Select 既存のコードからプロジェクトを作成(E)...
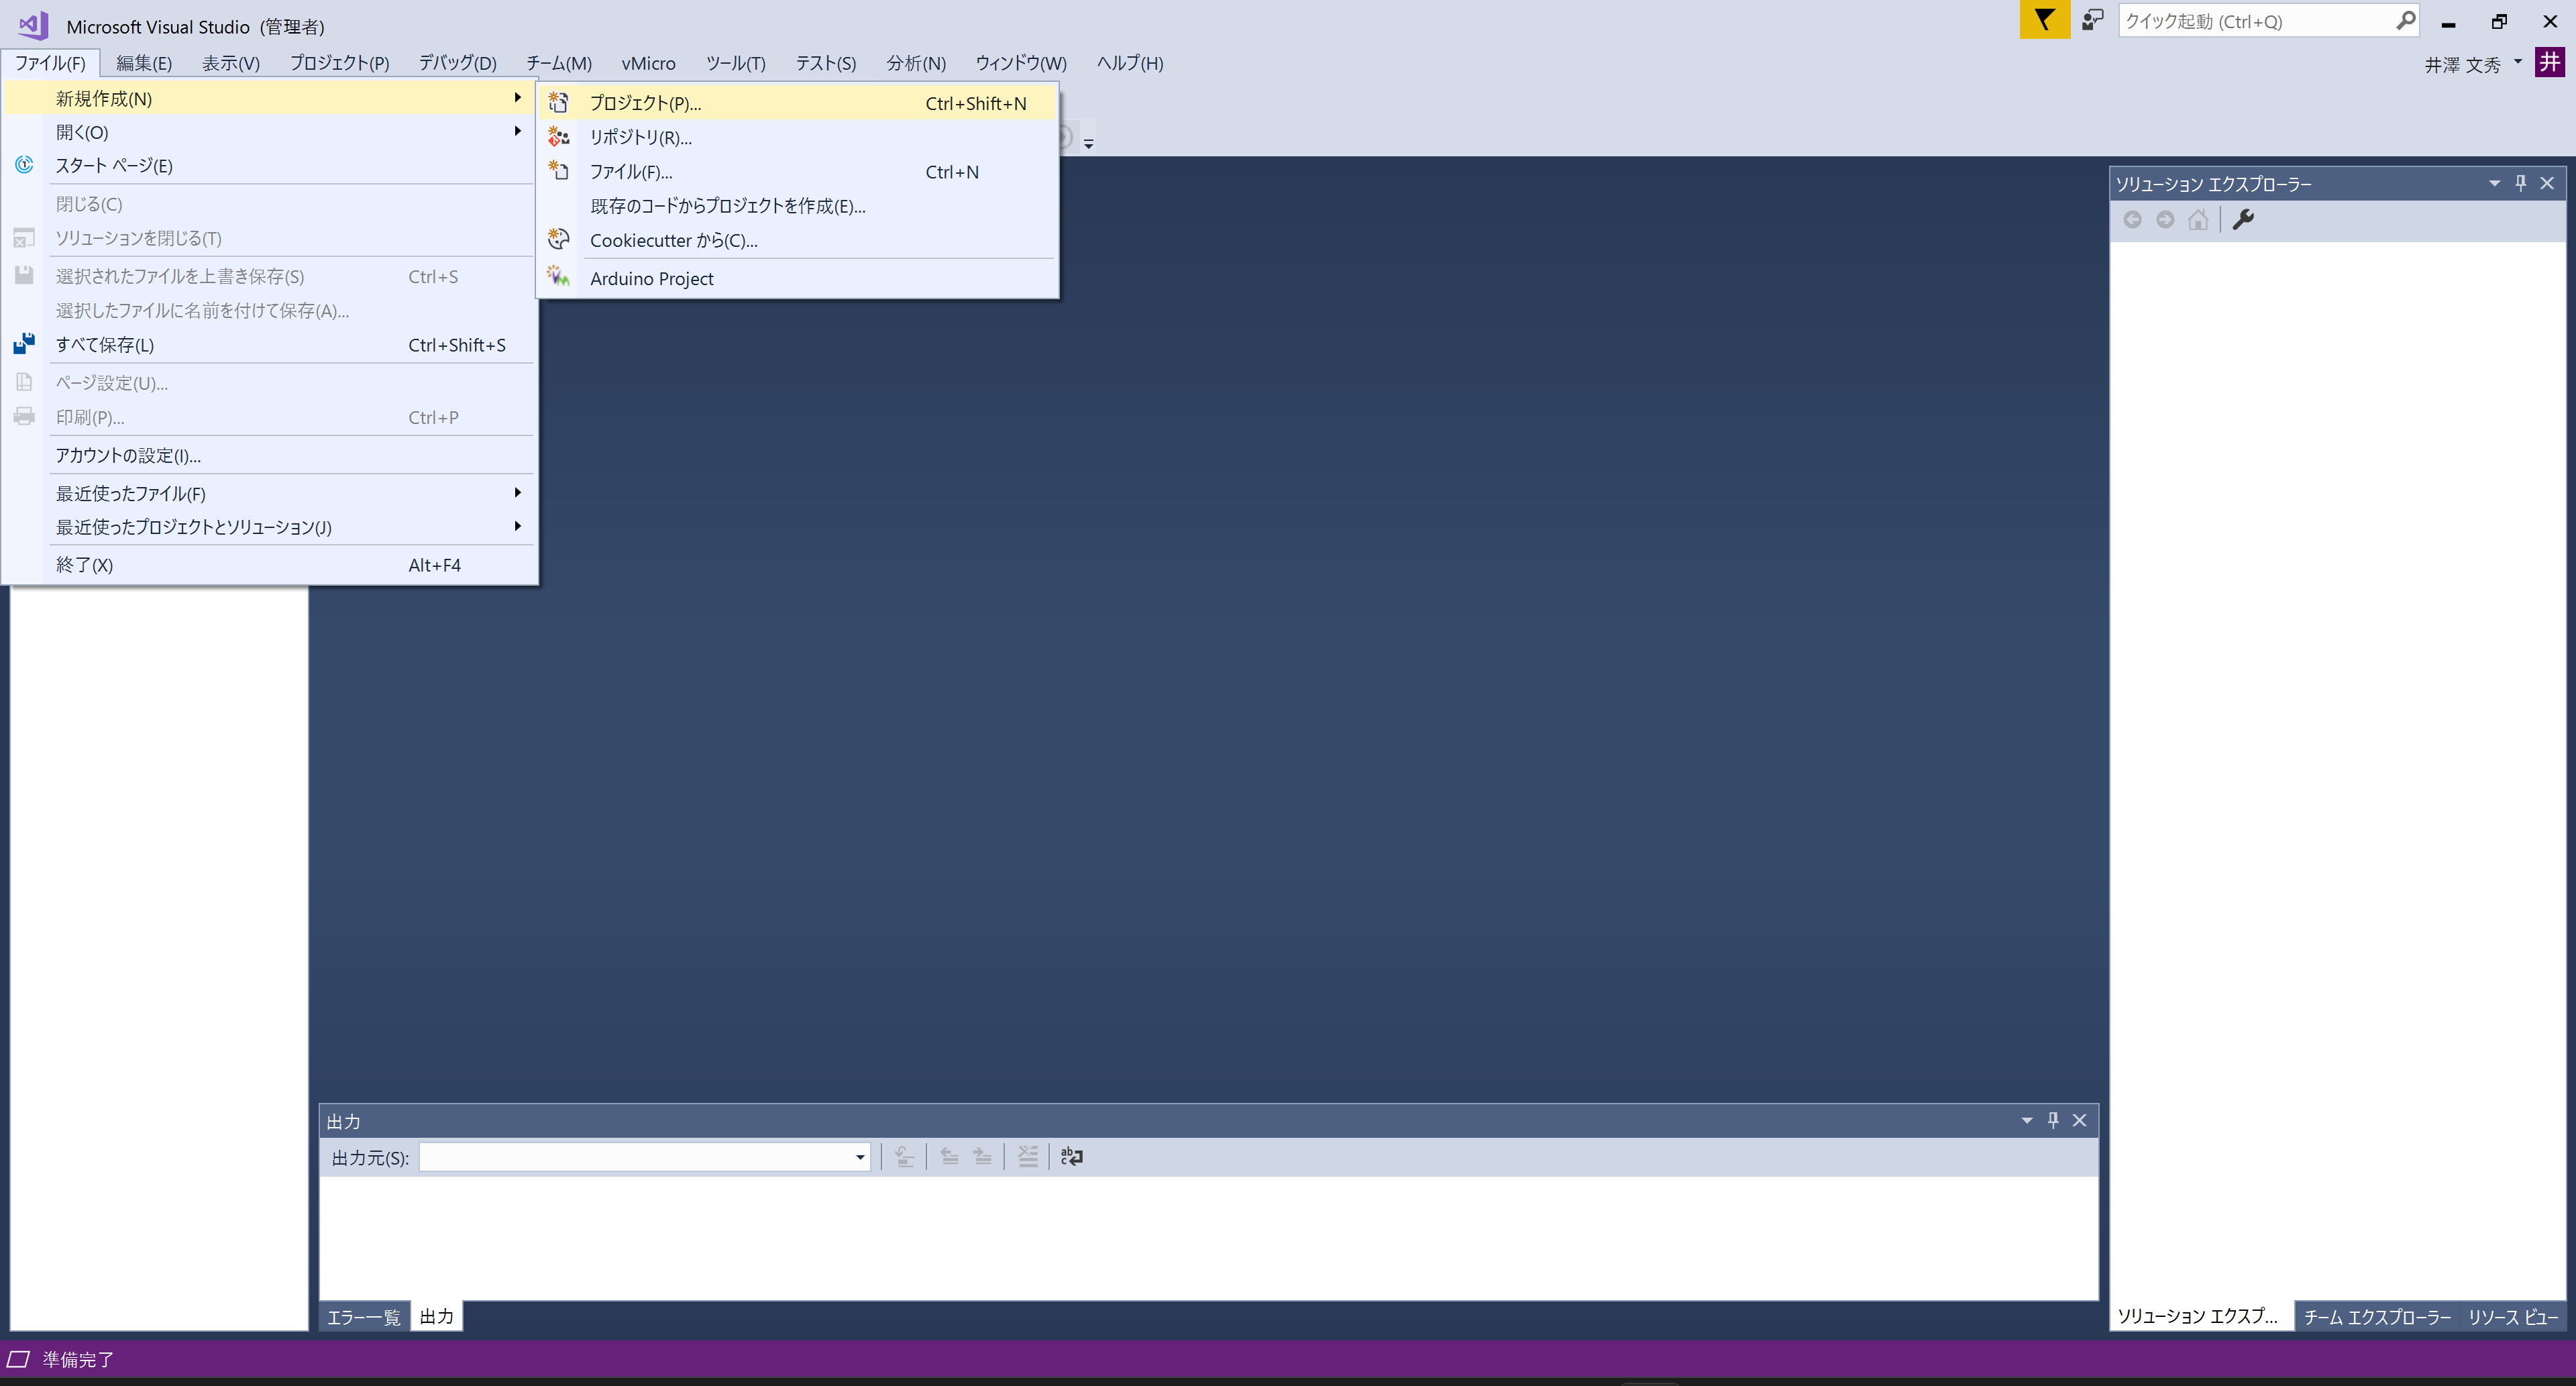Image resolution: width=2576 pixels, height=1386 pixels. [797, 205]
